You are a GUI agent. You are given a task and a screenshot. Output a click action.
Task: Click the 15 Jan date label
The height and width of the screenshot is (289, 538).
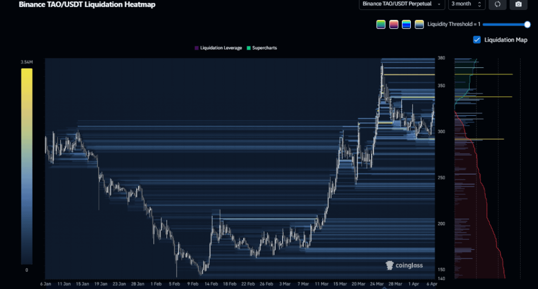82,284
